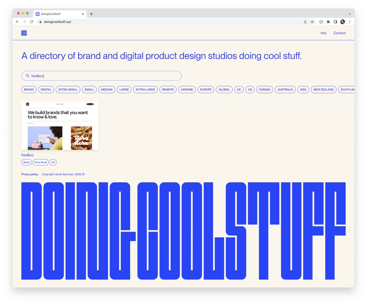Toggle the BRAND filter

(28, 89)
